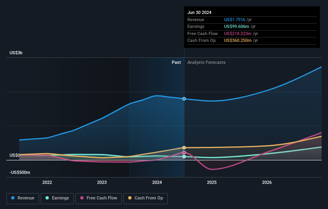Image resolution: width=328 pixels, height=209 pixels.
Task: Click the Earnings row label in tooltip
Action: pyautogui.click(x=196, y=26)
